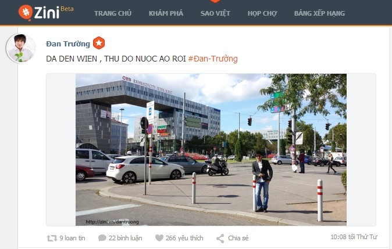Open the #Đan-Trường hashtag link
Screen dimensions: 392x249
point(213,59)
